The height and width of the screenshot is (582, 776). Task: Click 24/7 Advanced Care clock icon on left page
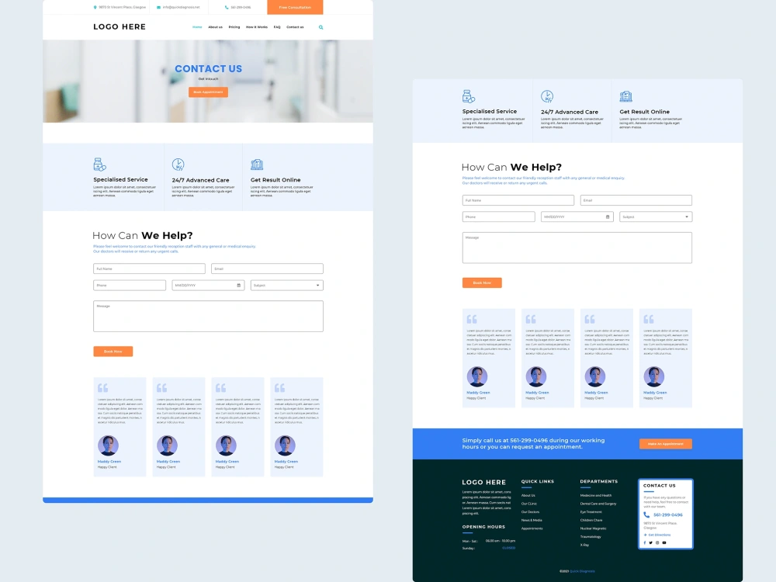[x=178, y=165]
